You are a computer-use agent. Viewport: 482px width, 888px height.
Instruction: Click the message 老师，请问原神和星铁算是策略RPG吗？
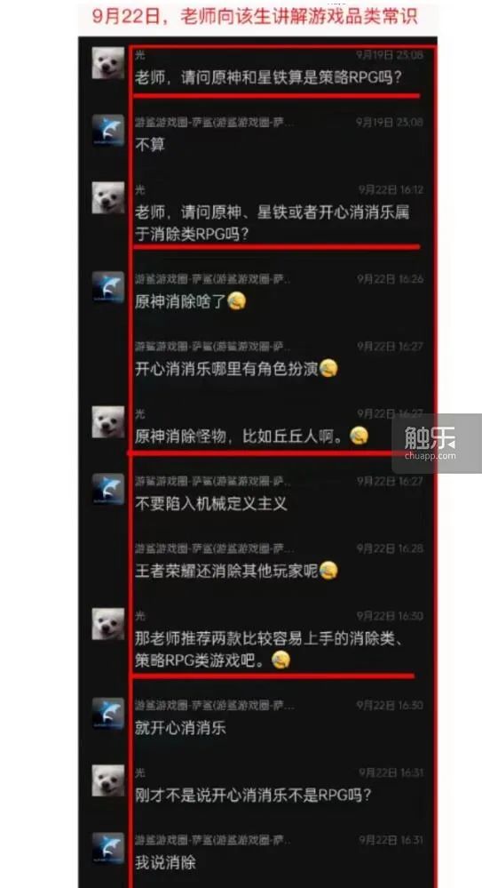[269, 77]
